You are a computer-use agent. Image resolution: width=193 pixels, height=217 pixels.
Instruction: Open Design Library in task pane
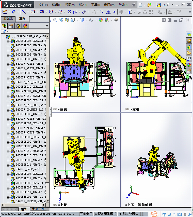point(189,47)
